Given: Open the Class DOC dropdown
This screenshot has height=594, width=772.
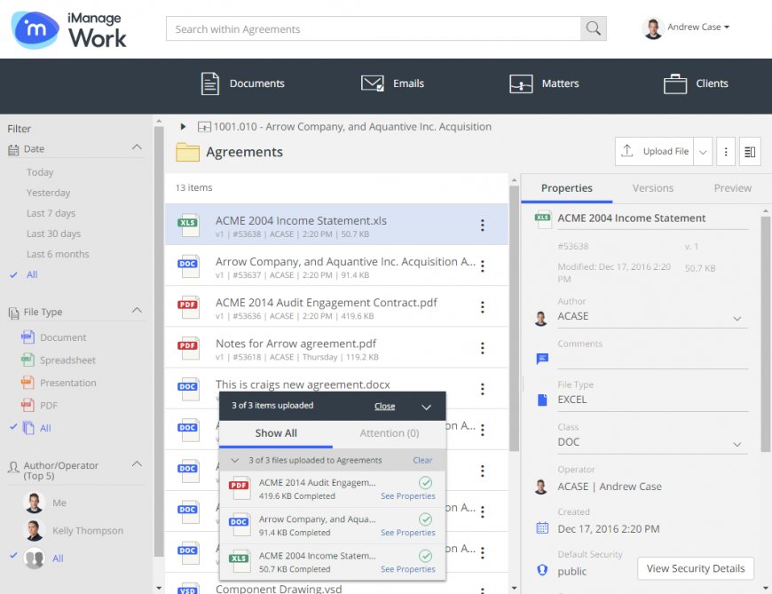Looking at the screenshot, I should (x=737, y=444).
